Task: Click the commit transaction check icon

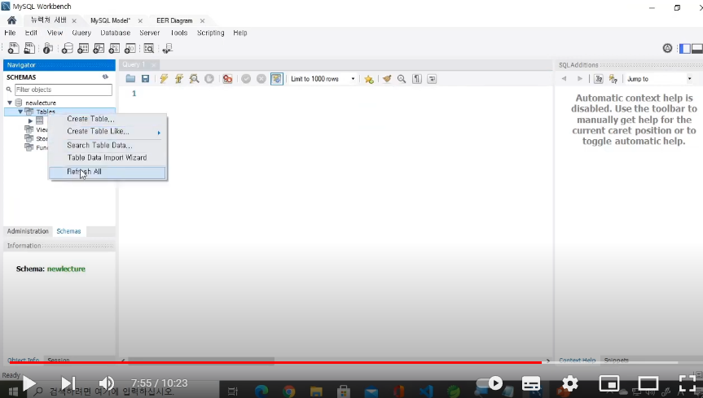Action: click(x=246, y=79)
